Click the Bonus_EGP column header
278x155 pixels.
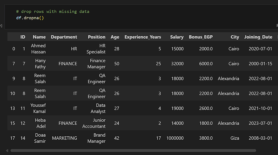(x=201, y=37)
